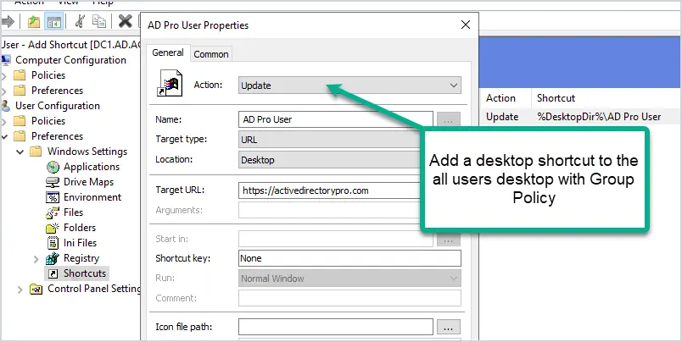Viewport: 682px width, 342px height.
Task: Toggle the show/hide console tree icon
Action: click(x=54, y=22)
